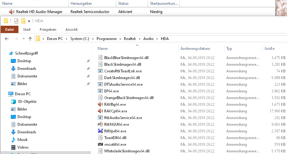Select file DarkSkinImages64.dll
287x154 pixels.
click(122, 78)
